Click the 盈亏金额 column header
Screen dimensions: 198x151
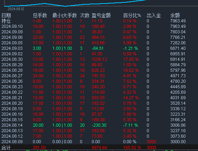(101, 15)
